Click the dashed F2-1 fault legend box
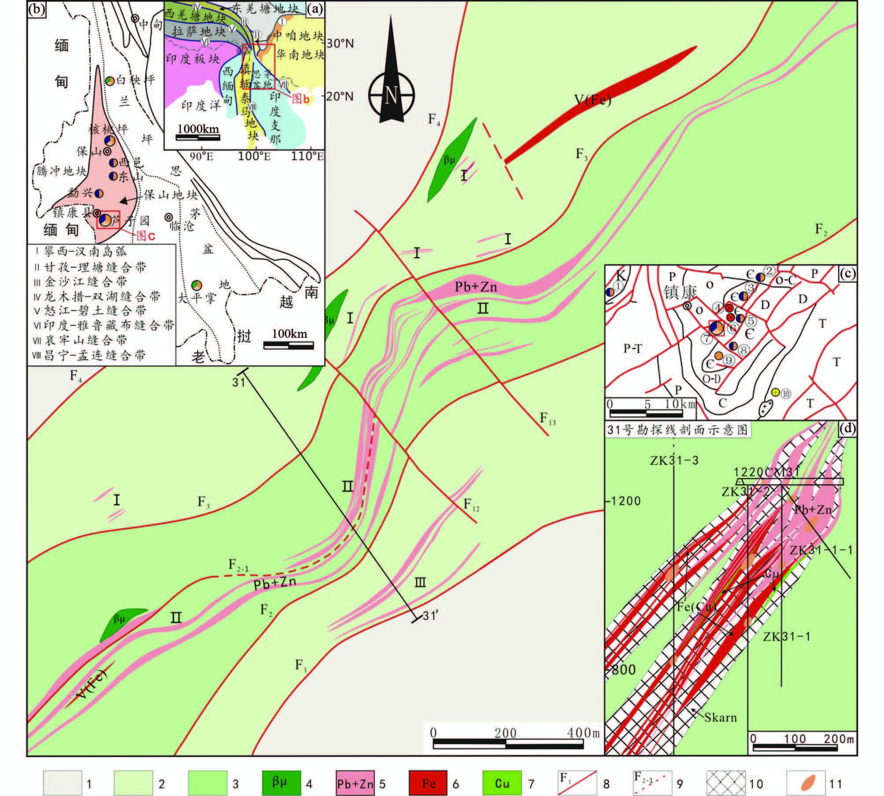 652,782
